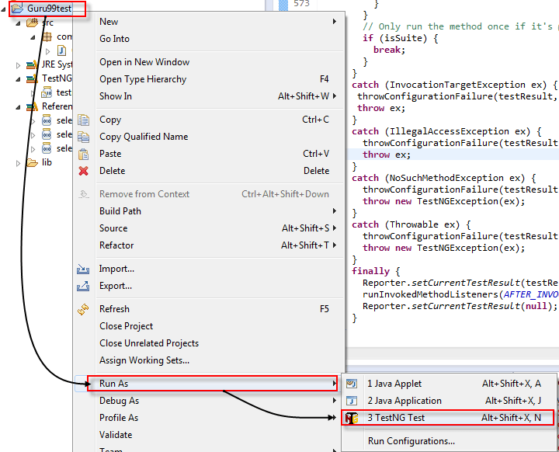559x452 pixels.
Task: Choose Run Configurations... from submenu
Action: tap(411, 441)
